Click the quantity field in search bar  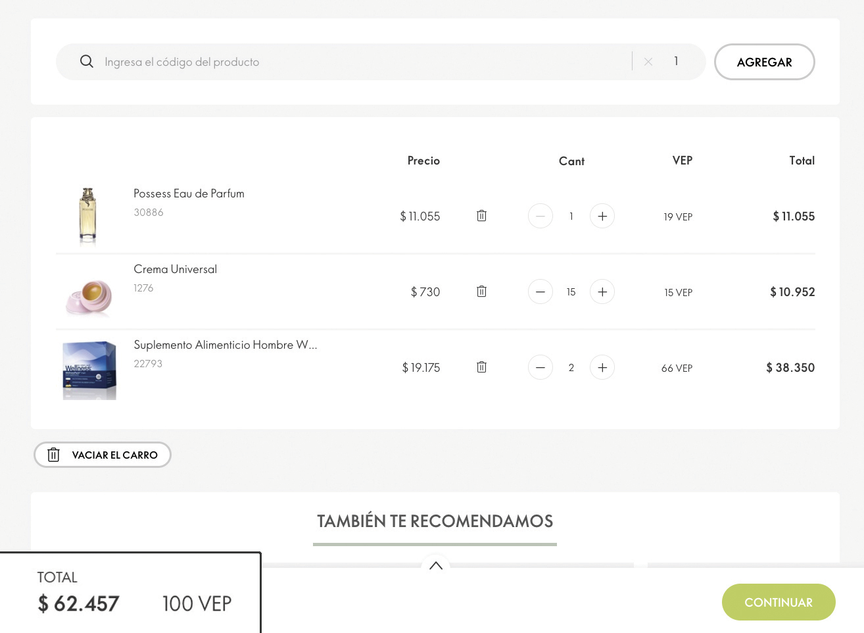click(x=676, y=62)
